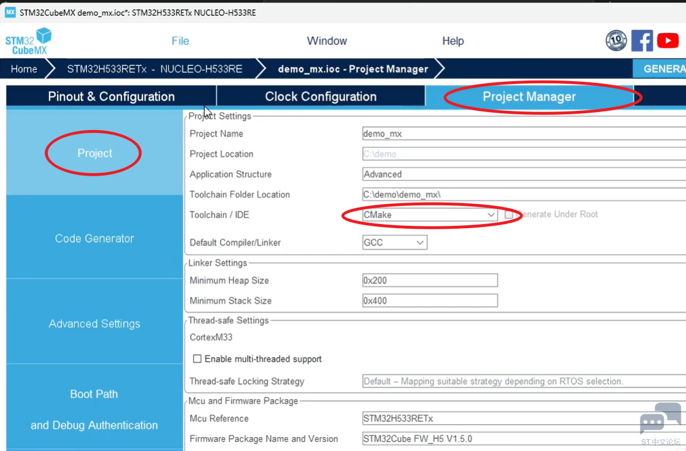Click the Application Structure field
The height and width of the screenshot is (451, 686).
[x=524, y=174]
